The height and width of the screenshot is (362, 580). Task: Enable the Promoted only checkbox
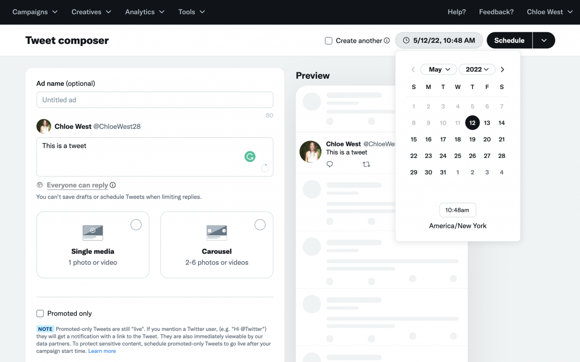(40, 313)
